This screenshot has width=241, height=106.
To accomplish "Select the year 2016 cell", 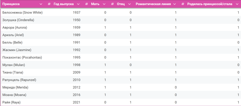I will (x=77, y=95).
